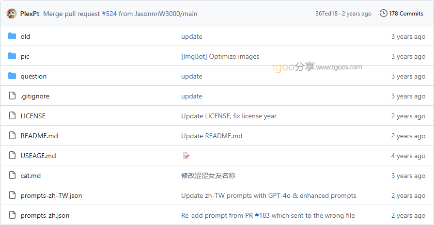View all 178 Commits

click(406, 14)
